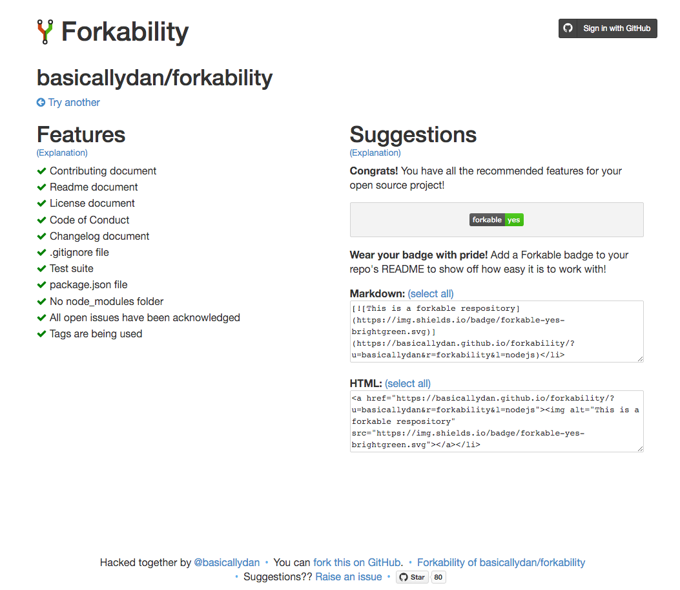Click inside the Markdown snippet text box
The height and width of the screenshot is (590, 680).
[496, 331]
